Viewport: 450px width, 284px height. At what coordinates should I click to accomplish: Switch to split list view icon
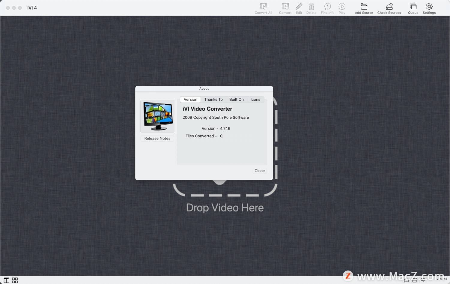pyautogui.click(x=6, y=280)
